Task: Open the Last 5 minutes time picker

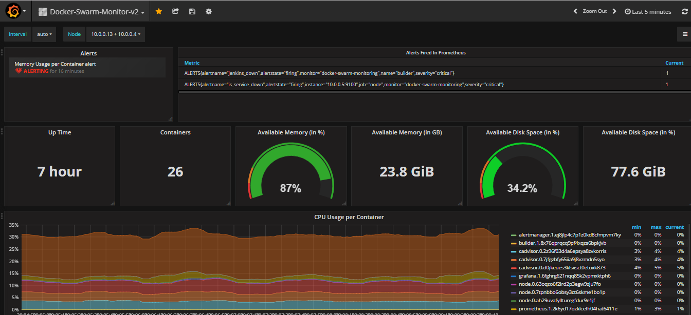Action: pos(648,11)
